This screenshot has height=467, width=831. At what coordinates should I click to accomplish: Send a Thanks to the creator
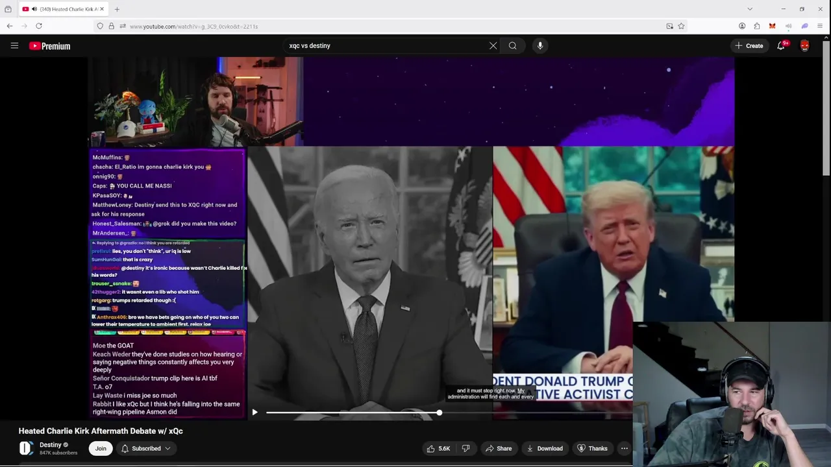click(592, 448)
